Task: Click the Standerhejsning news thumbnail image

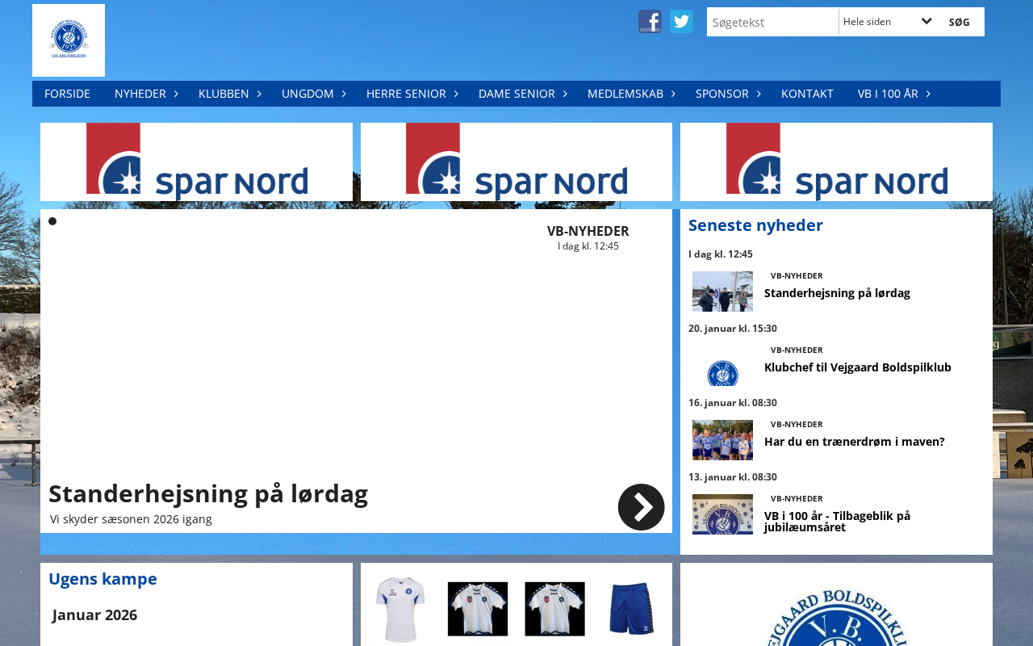Action: click(x=722, y=292)
